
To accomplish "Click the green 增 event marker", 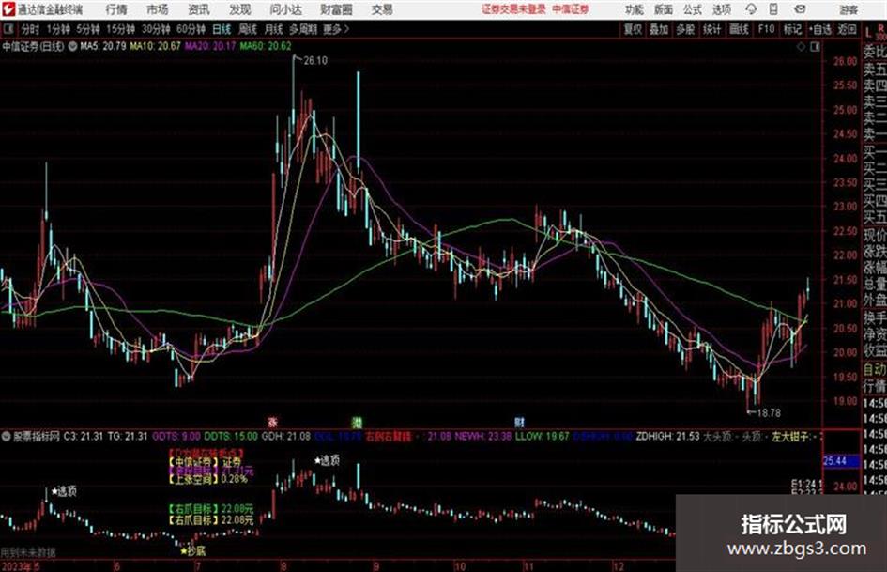I will [357, 423].
